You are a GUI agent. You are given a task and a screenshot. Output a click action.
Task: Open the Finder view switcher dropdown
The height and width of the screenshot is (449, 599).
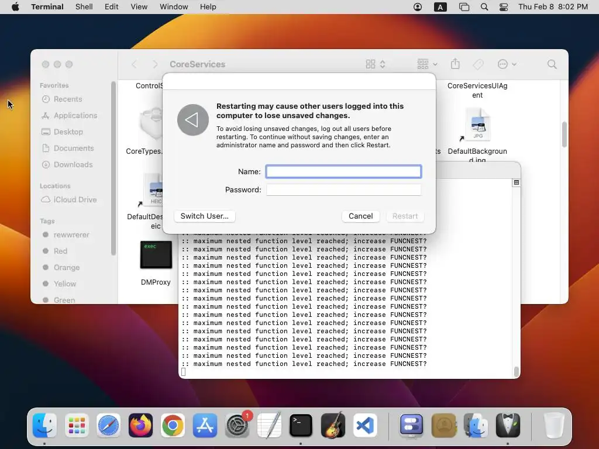(x=376, y=64)
